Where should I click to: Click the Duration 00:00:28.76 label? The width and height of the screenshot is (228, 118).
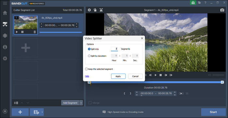156,88
